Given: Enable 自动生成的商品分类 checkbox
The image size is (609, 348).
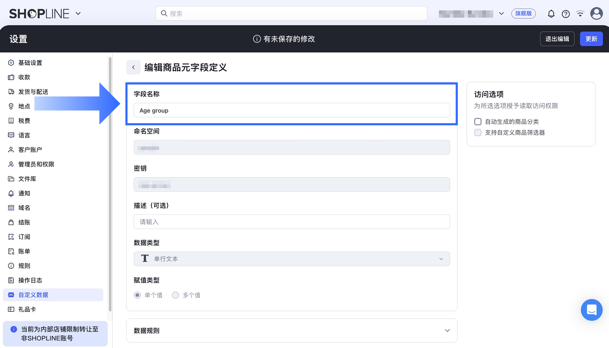Looking at the screenshot, I should 478,122.
